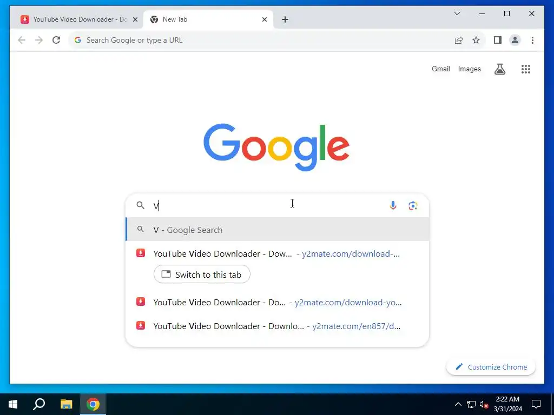The width and height of the screenshot is (554, 415).
Task: Select suggestion with y2mate.com/download-... URL
Action: [x=278, y=254]
